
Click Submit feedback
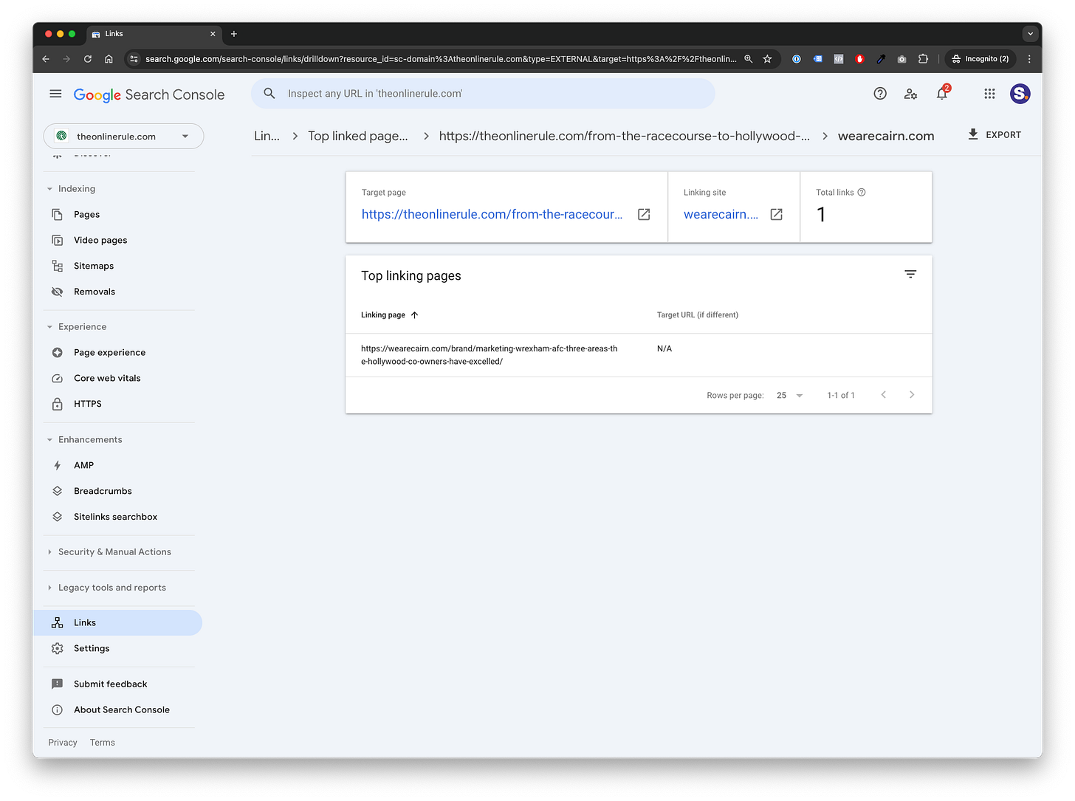pos(110,684)
